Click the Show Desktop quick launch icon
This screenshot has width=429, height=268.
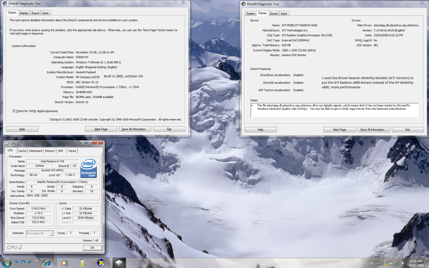click(17, 262)
